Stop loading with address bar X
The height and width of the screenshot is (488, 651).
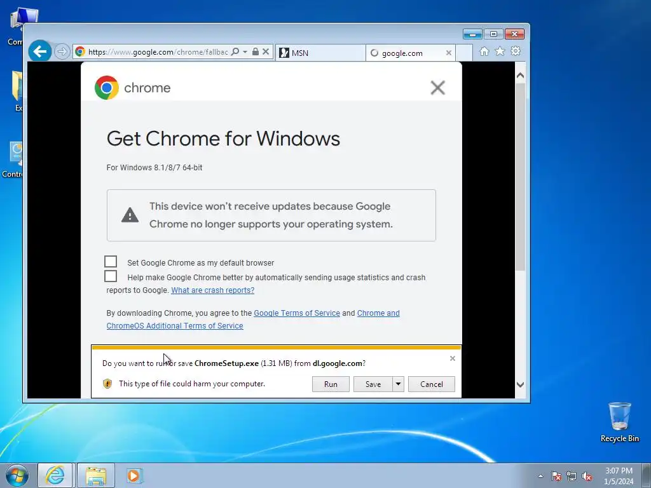pos(266,52)
